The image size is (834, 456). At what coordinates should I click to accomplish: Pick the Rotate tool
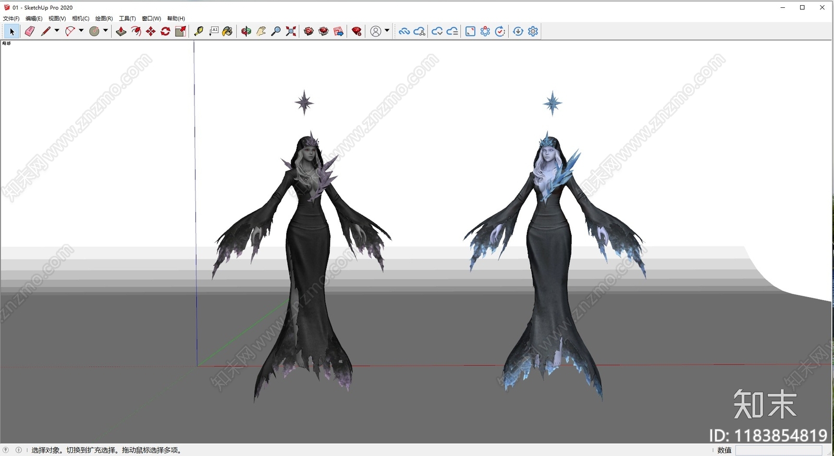[166, 31]
